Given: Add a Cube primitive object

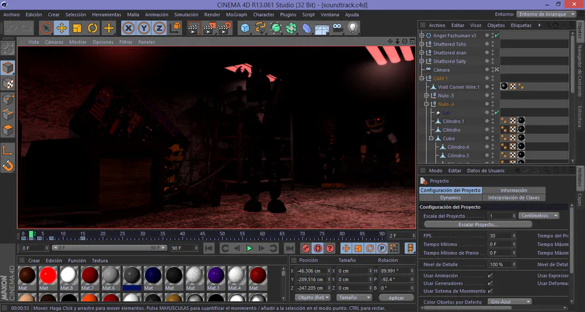Looking at the screenshot, I should pyautogui.click(x=245, y=28).
